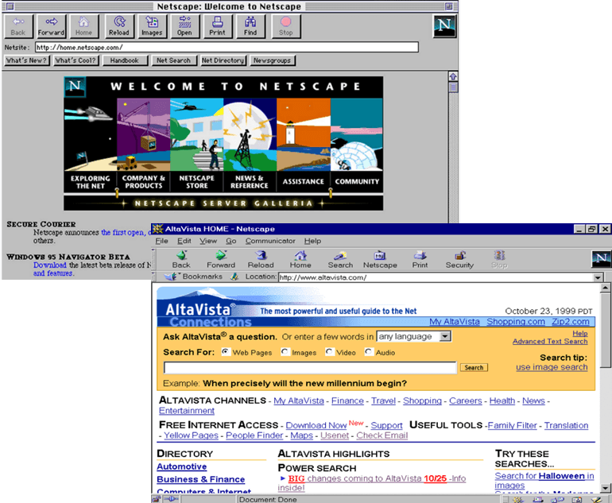612x503 pixels.
Task: Open the Go menu
Action: pos(231,241)
